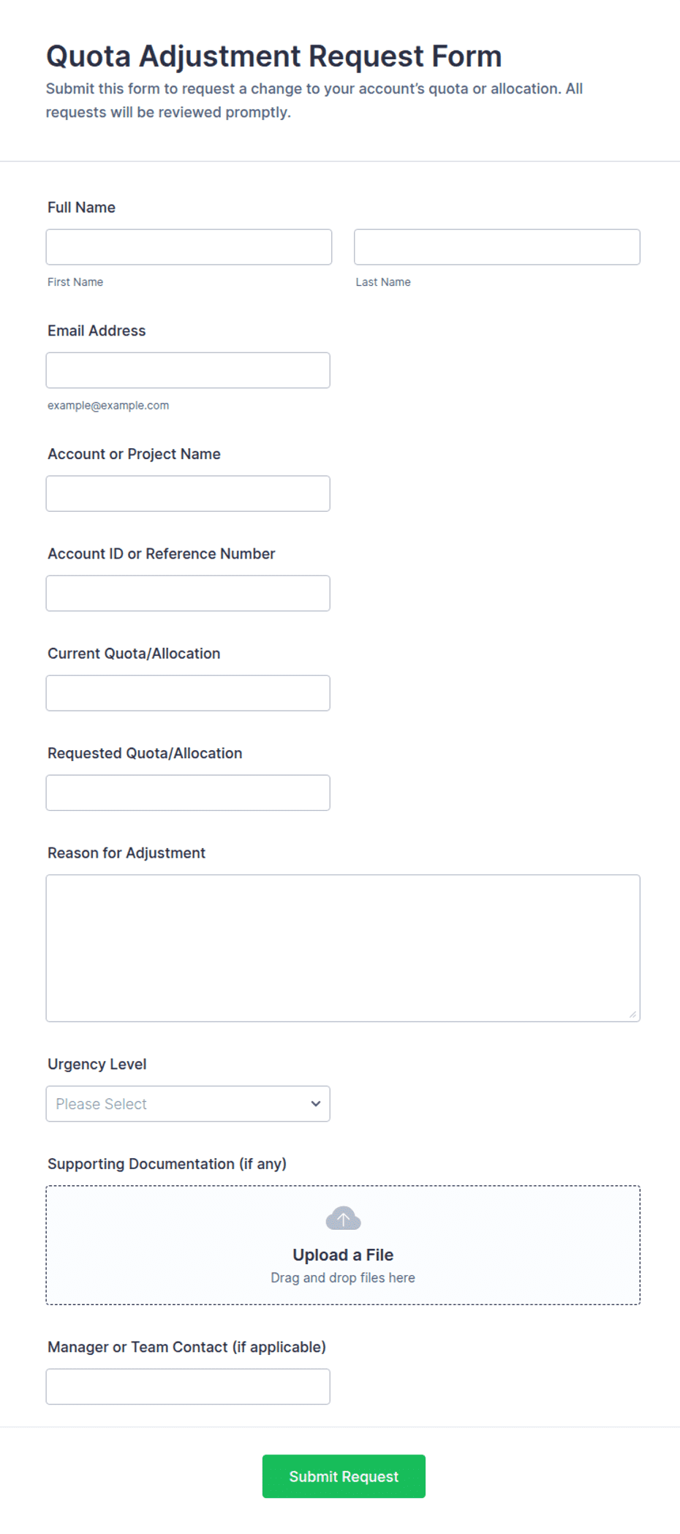680x1534 pixels.
Task: Click the Drag and drop files here area
Action: [343, 1277]
